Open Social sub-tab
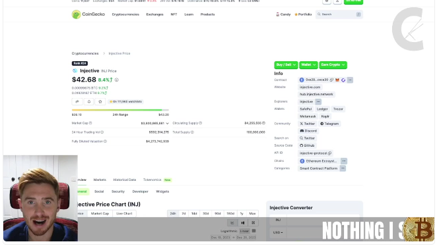The height and width of the screenshot is (246, 437). point(99,191)
